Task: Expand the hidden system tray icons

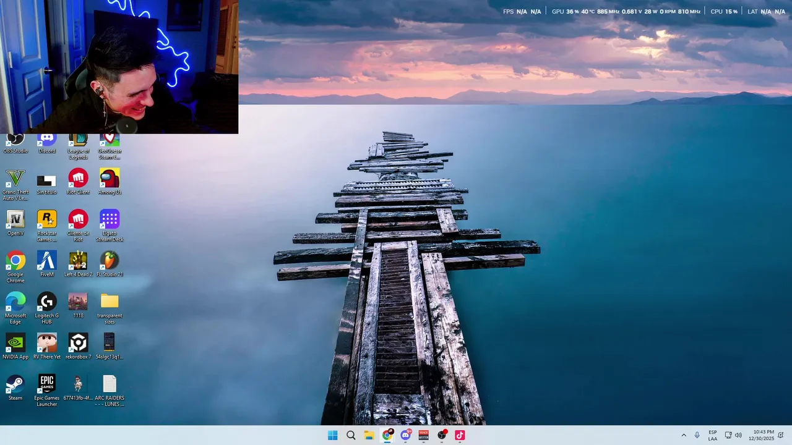Action: coord(684,435)
